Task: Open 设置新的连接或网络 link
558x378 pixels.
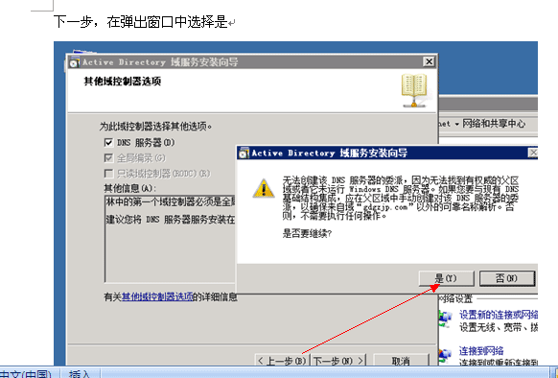Action: click(499, 315)
